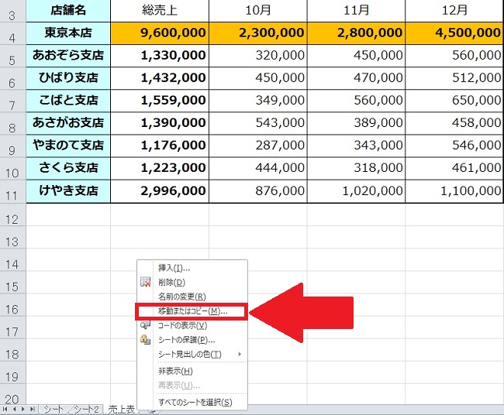Click すべてのシートを選択 menu entry
The height and width of the screenshot is (415, 504).
tap(195, 402)
